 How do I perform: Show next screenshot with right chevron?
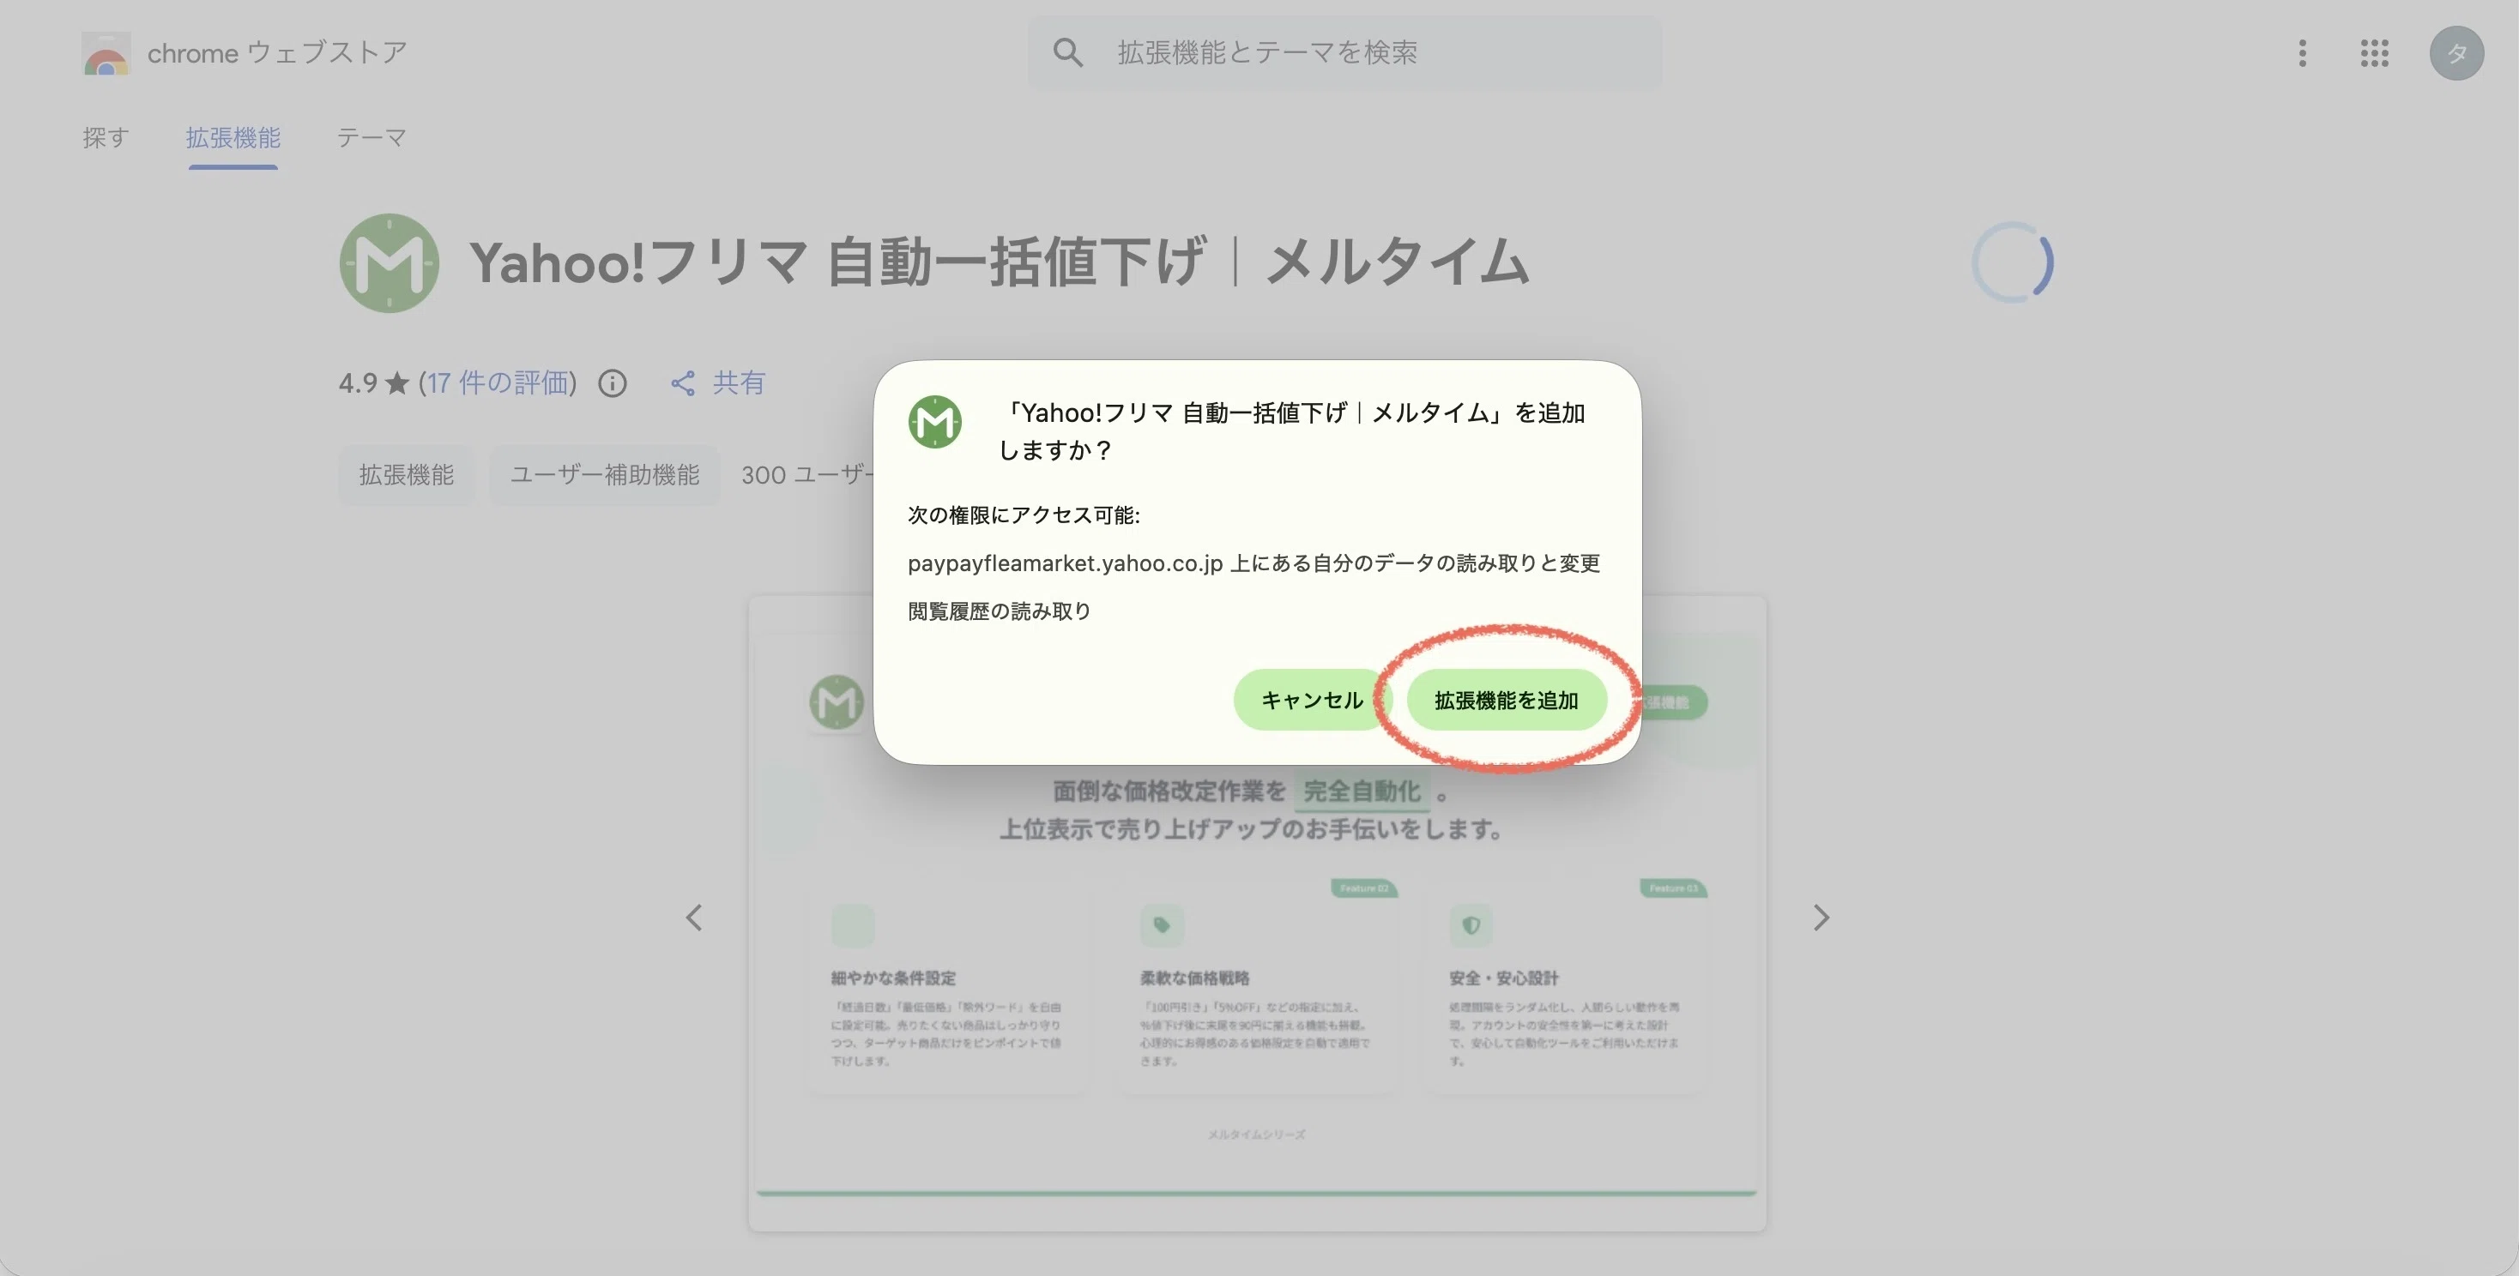1821,918
